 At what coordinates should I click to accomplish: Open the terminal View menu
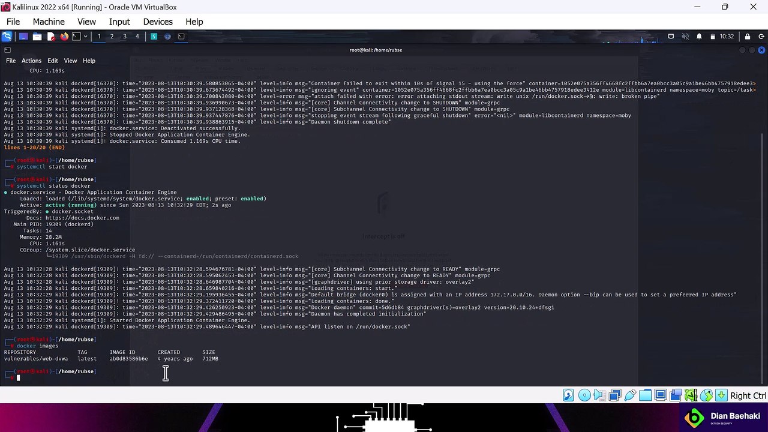pyautogui.click(x=70, y=61)
